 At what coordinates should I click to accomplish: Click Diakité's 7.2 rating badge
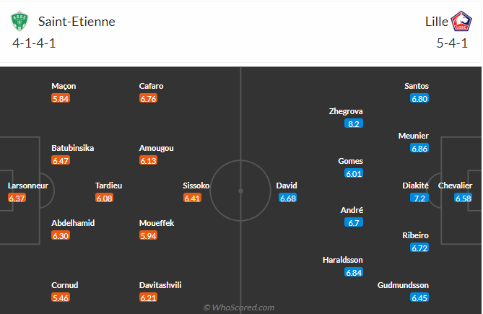pos(419,198)
